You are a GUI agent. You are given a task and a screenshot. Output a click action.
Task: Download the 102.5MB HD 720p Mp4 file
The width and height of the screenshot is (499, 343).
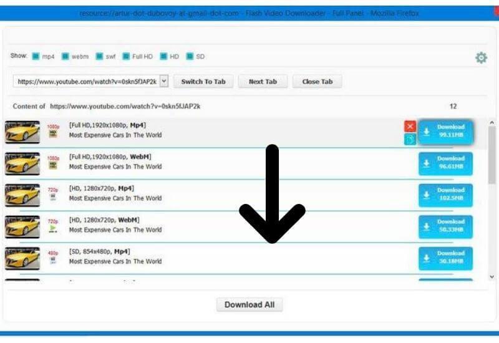[445, 195]
